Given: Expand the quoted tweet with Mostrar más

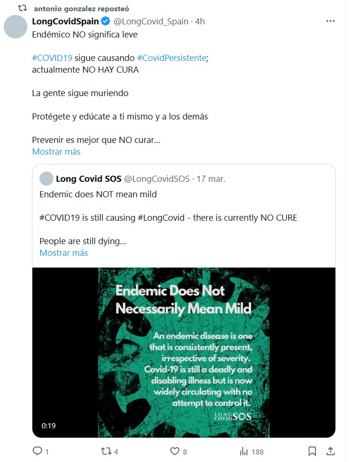Looking at the screenshot, I should click(x=64, y=253).
